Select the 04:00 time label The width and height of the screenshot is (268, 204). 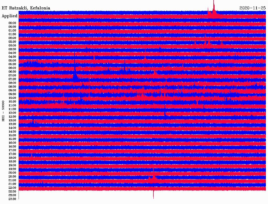pyautogui.click(x=12, y=53)
